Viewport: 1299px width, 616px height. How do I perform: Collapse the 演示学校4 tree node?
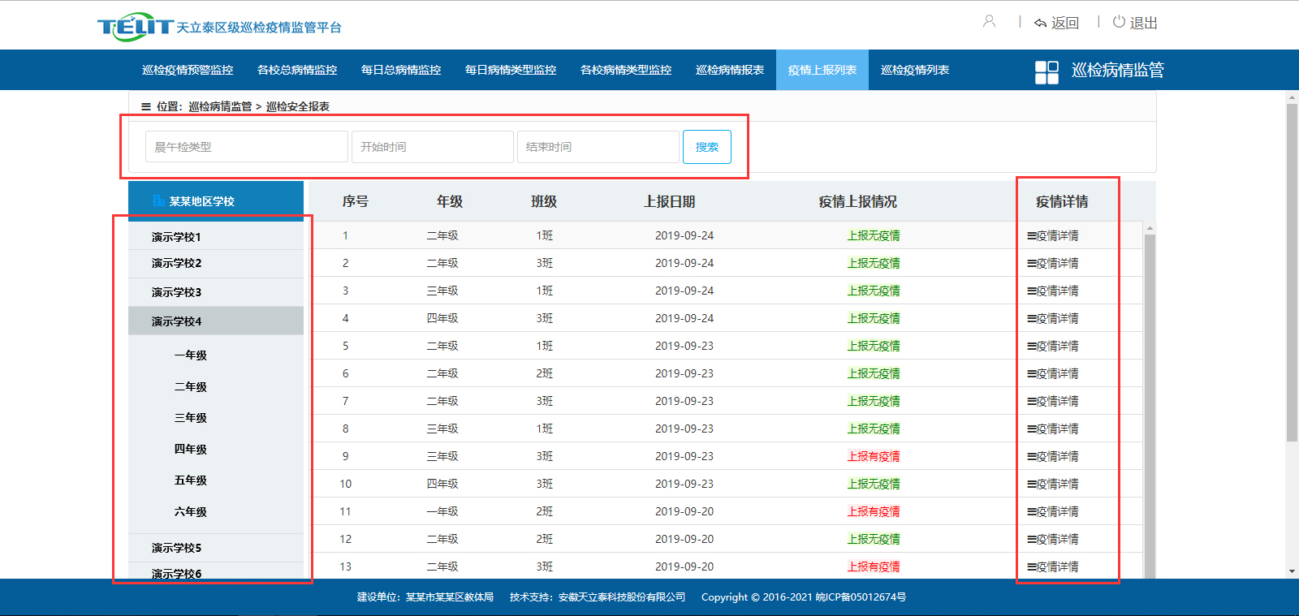(176, 321)
